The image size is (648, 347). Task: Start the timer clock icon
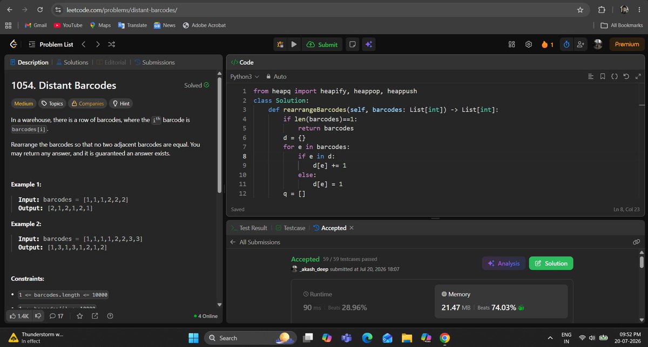[566, 45]
